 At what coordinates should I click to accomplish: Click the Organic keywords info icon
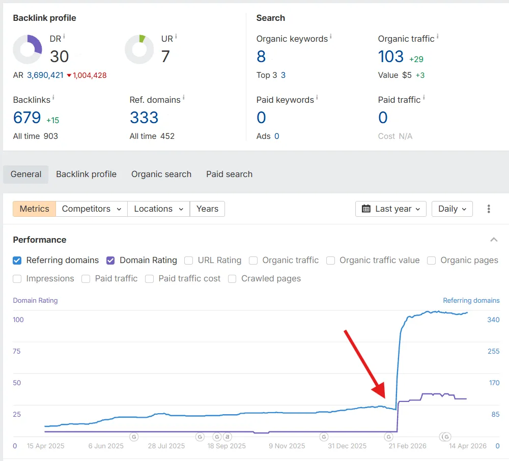(331, 37)
